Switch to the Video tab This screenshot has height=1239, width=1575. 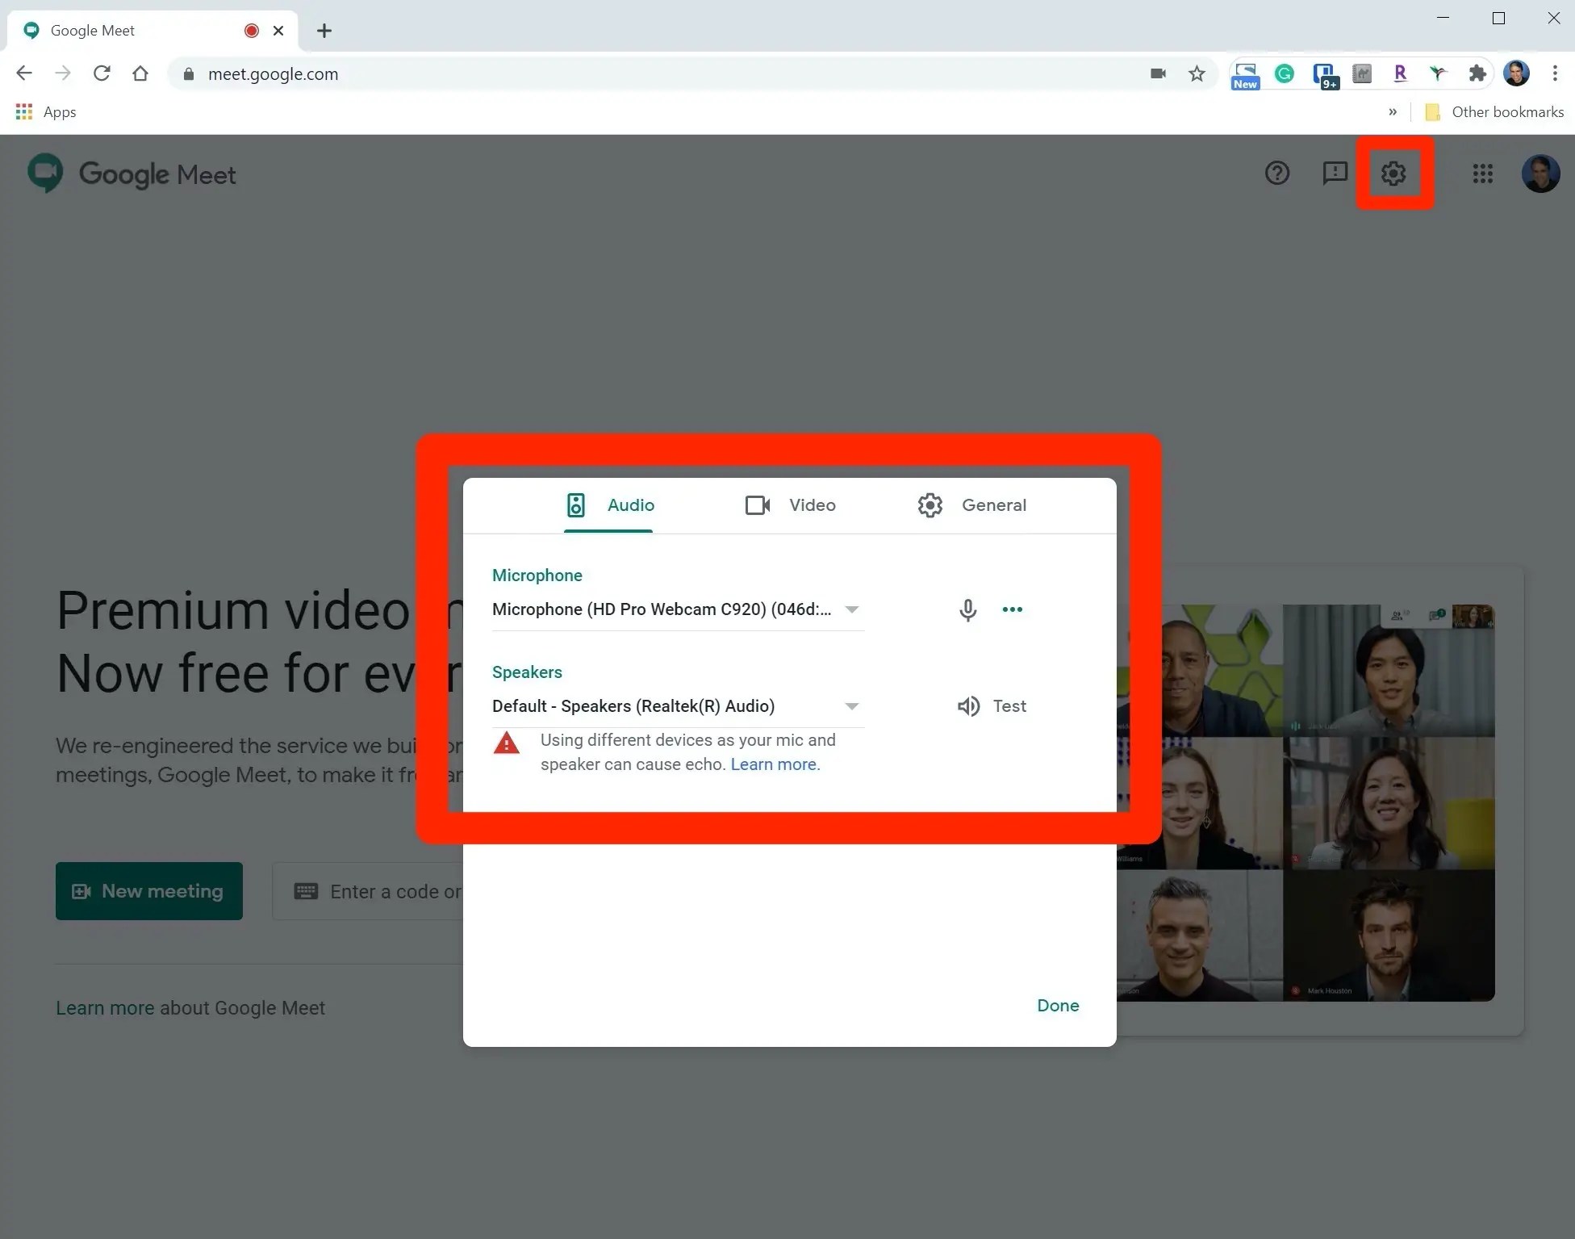tap(790, 505)
